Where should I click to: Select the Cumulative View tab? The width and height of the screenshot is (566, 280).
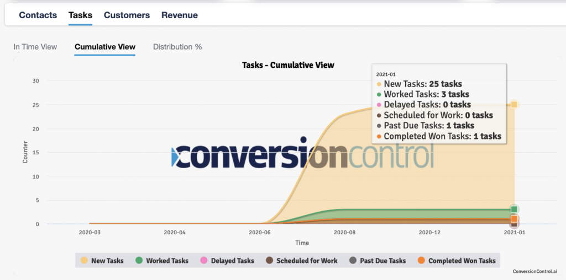click(104, 47)
